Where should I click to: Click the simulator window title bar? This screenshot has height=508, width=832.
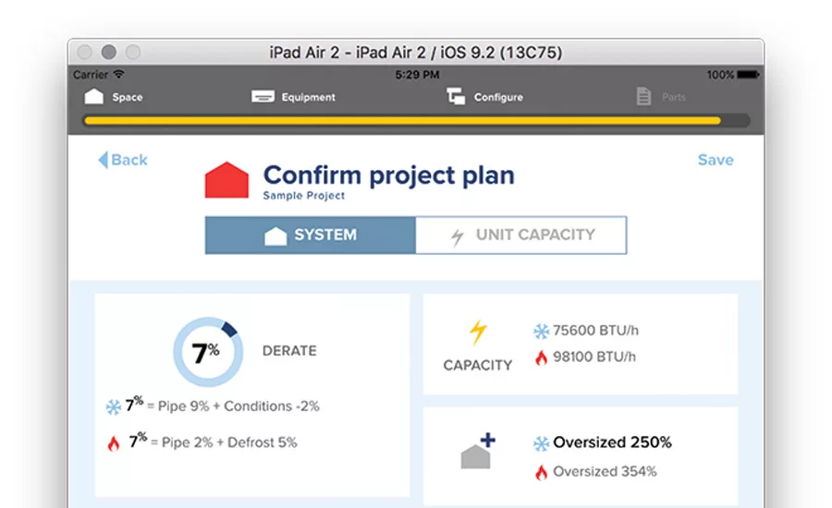pos(416,52)
